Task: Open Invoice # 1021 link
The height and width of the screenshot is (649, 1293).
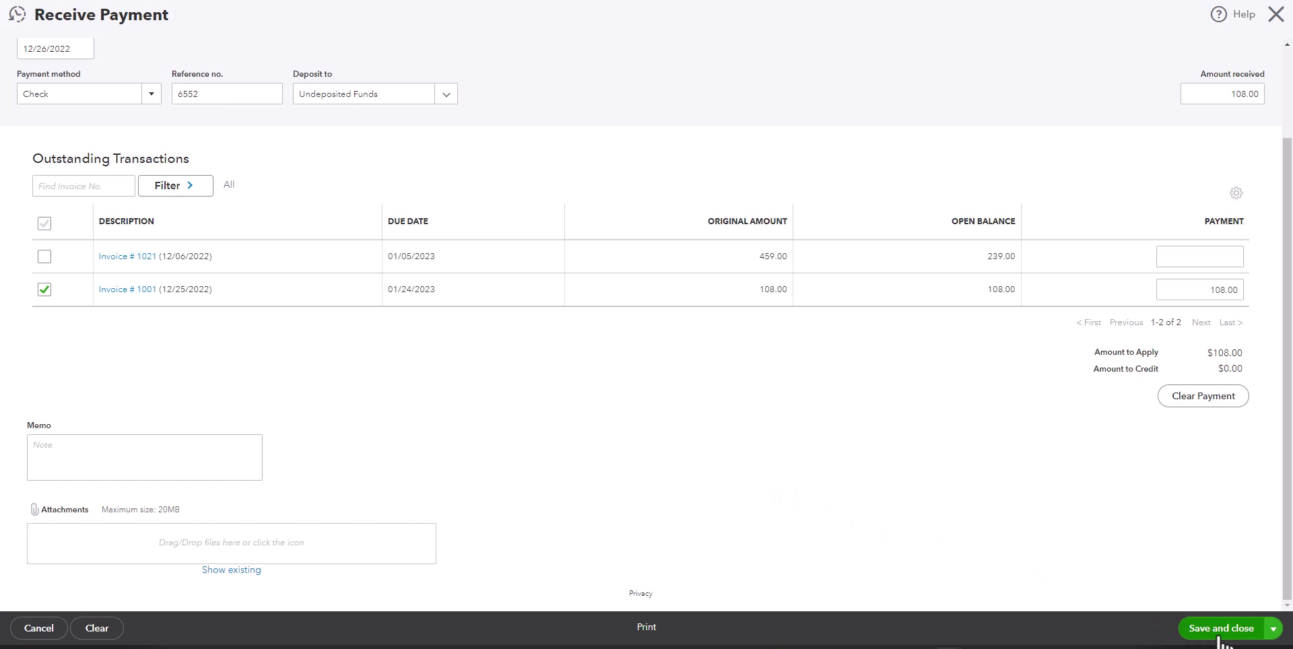Action: [x=127, y=257]
